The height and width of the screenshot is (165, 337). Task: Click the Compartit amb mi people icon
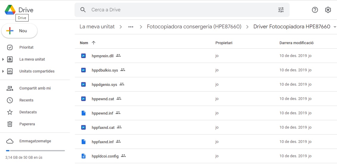pos(10,88)
